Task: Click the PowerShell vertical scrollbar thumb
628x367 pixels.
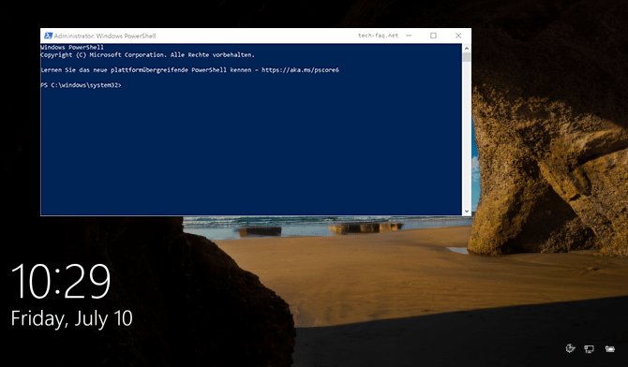Action: point(466,57)
